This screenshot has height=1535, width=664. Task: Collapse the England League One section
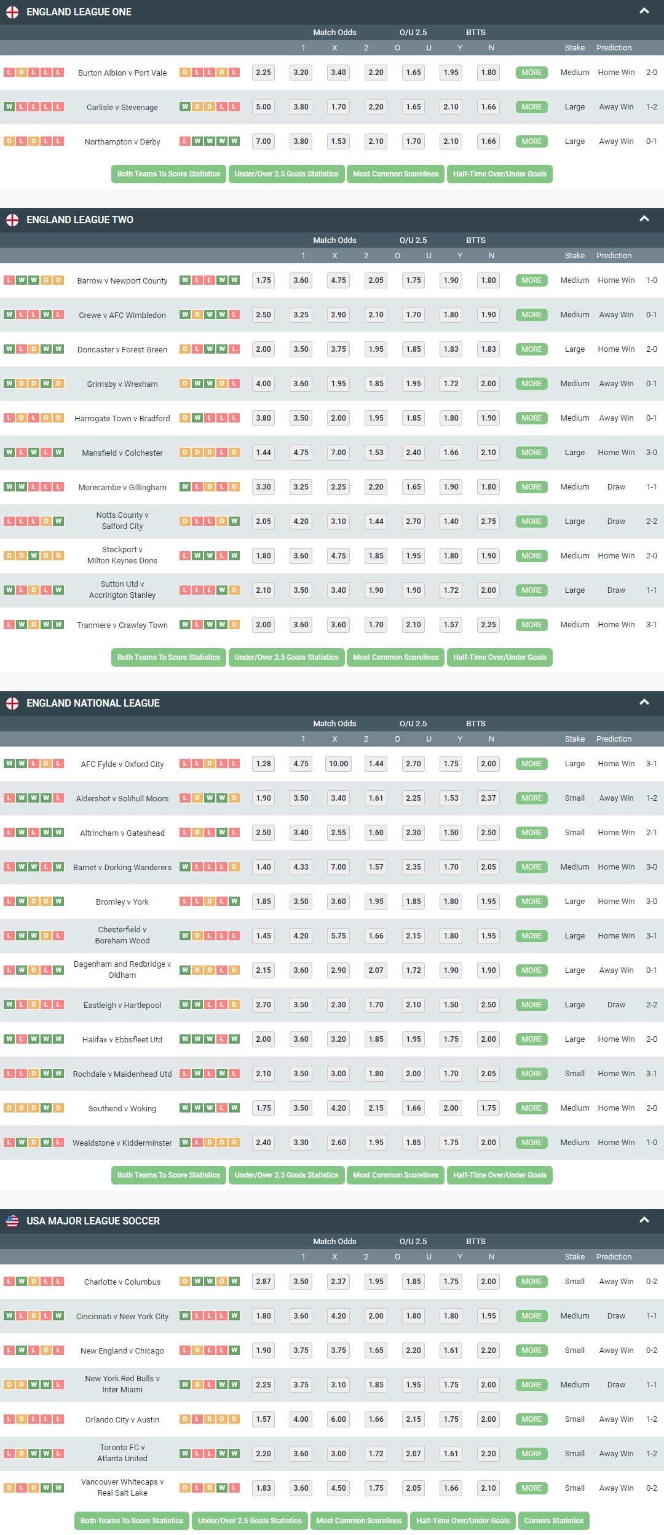(644, 11)
